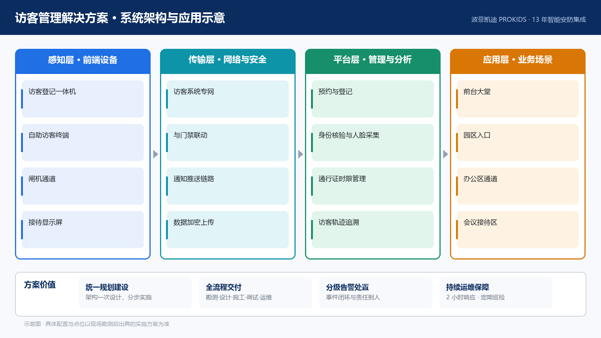Pick the "访客轨迹追溯" card
The height and width of the screenshot is (338, 601).
(373, 229)
